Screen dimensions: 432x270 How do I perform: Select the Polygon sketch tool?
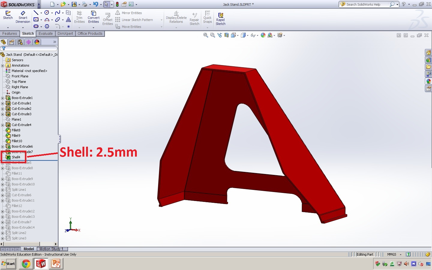click(47, 26)
